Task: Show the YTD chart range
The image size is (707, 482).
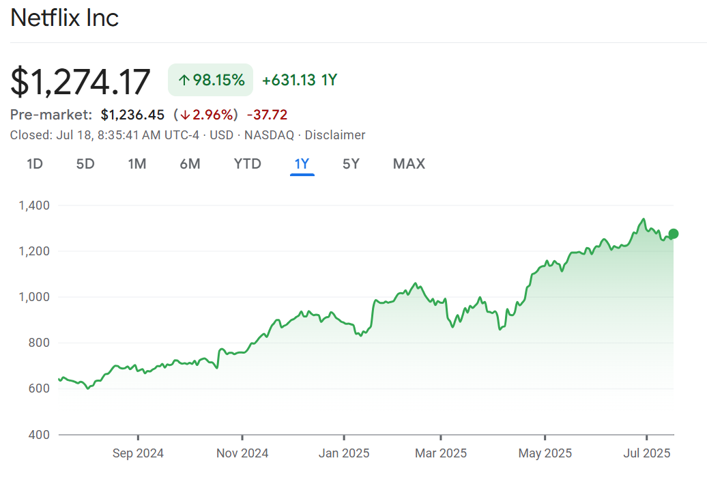Action: click(248, 164)
